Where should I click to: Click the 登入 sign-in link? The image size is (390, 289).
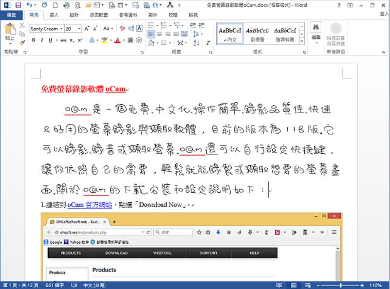pyautogui.click(x=384, y=14)
